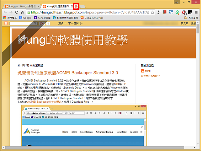The image size is (202, 152).
Task: Open the red book extension icon
Action: [x=165, y=12]
